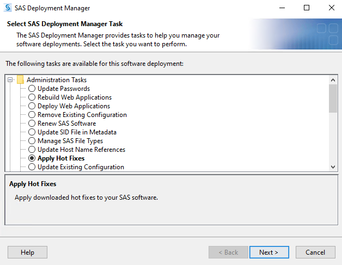
Task: Click the task list scroll down arrow
Action: click(333, 167)
